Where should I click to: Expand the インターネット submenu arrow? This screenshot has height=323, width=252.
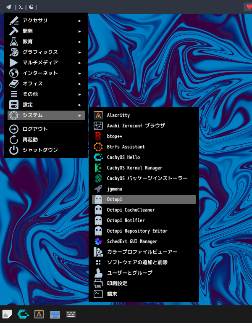click(80, 73)
